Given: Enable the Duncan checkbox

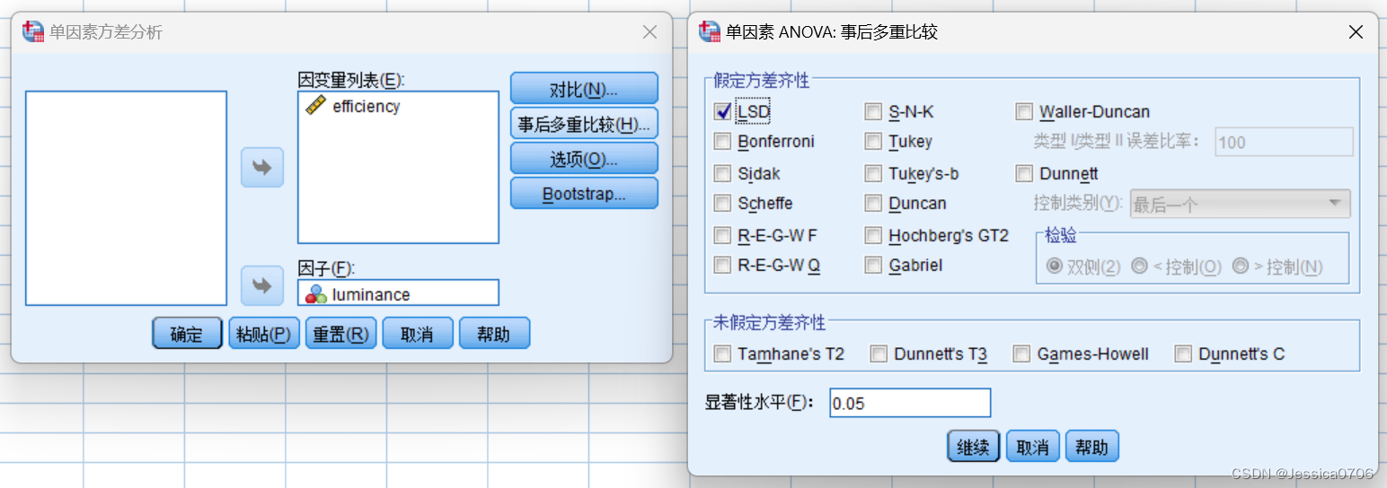Looking at the screenshot, I should 873,204.
